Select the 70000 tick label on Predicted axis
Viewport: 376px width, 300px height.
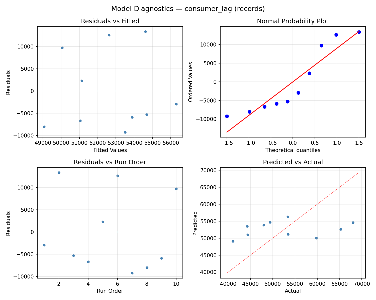tap(209, 170)
